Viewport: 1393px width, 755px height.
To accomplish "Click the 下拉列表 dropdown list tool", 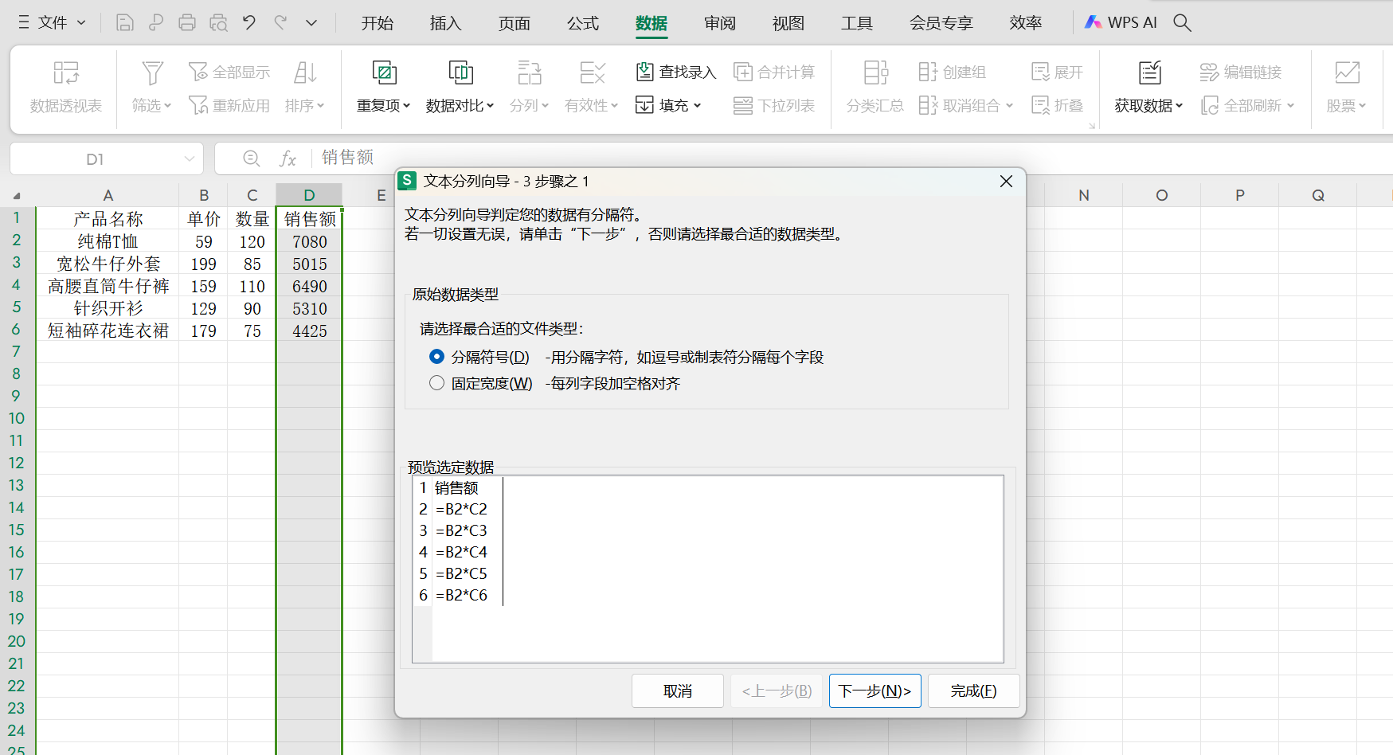I will coord(773,104).
